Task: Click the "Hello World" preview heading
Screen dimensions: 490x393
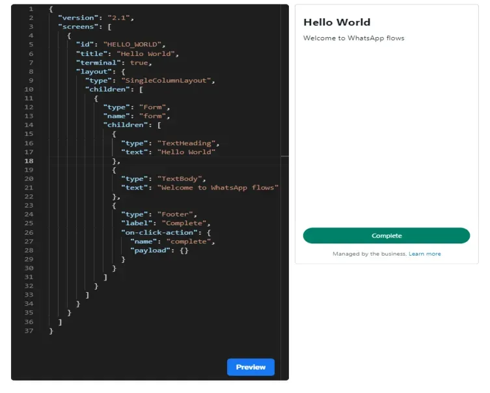Action: pyautogui.click(x=337, y=22)
